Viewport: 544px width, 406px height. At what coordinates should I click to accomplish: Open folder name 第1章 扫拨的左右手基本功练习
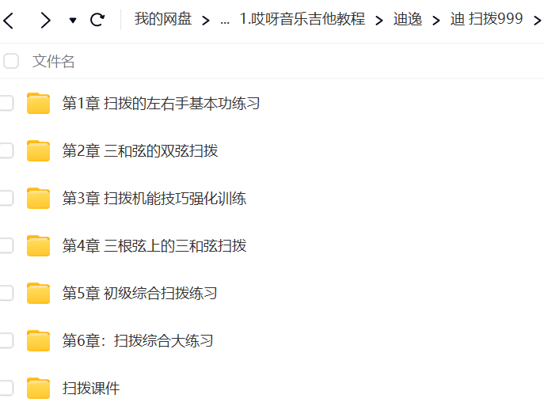point(161,104)
